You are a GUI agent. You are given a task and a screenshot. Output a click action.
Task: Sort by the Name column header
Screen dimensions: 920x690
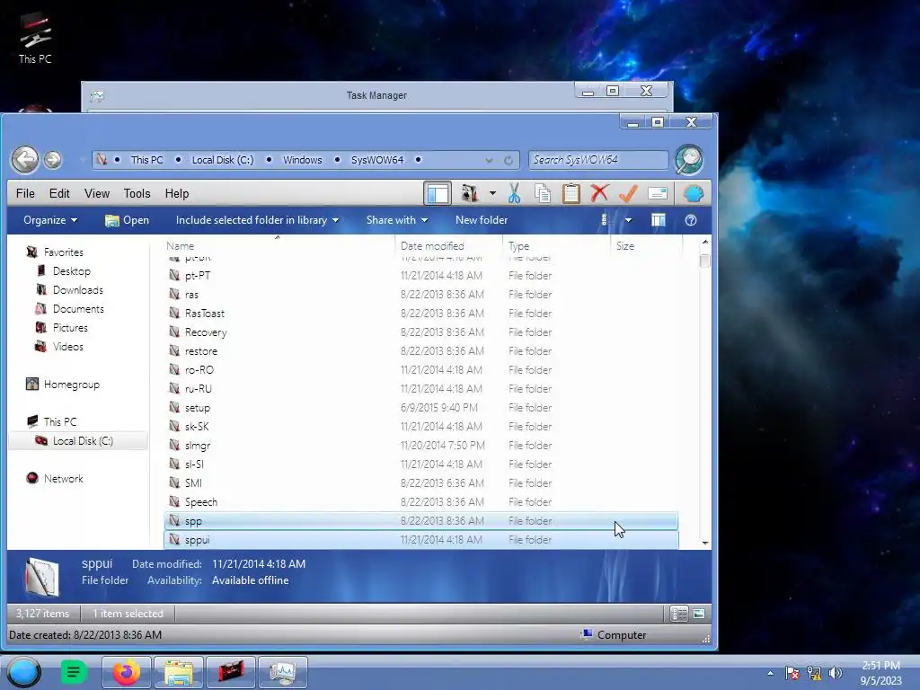(x=180, y=246)
